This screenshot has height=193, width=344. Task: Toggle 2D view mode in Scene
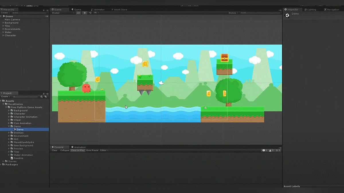78,13
